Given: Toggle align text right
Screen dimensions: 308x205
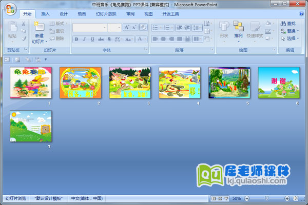Looking at the screenshot, I should (171, 39).
